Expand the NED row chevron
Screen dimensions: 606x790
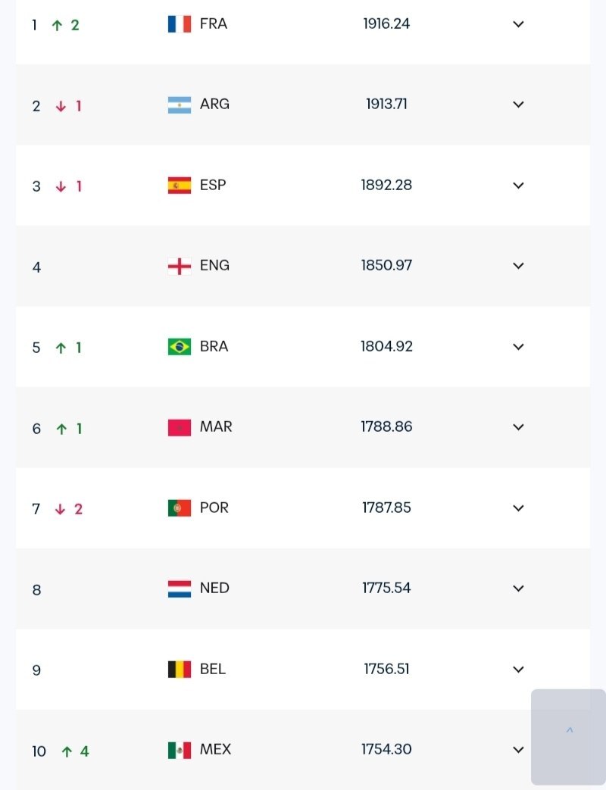pyautogui.click(x=518, y=589)
